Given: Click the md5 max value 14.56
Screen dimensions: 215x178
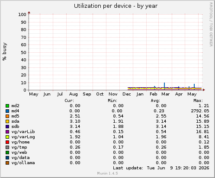Looking at the screenshot, I should coord(202,116).
